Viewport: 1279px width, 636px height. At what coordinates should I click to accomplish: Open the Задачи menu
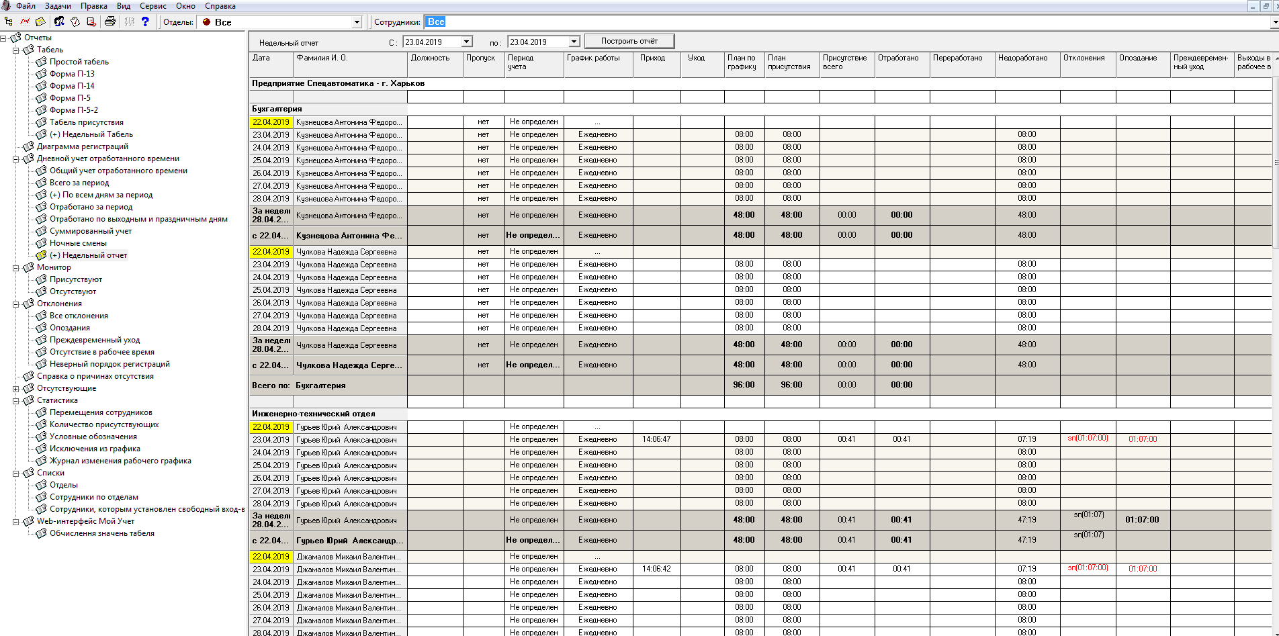coord(58,6)
